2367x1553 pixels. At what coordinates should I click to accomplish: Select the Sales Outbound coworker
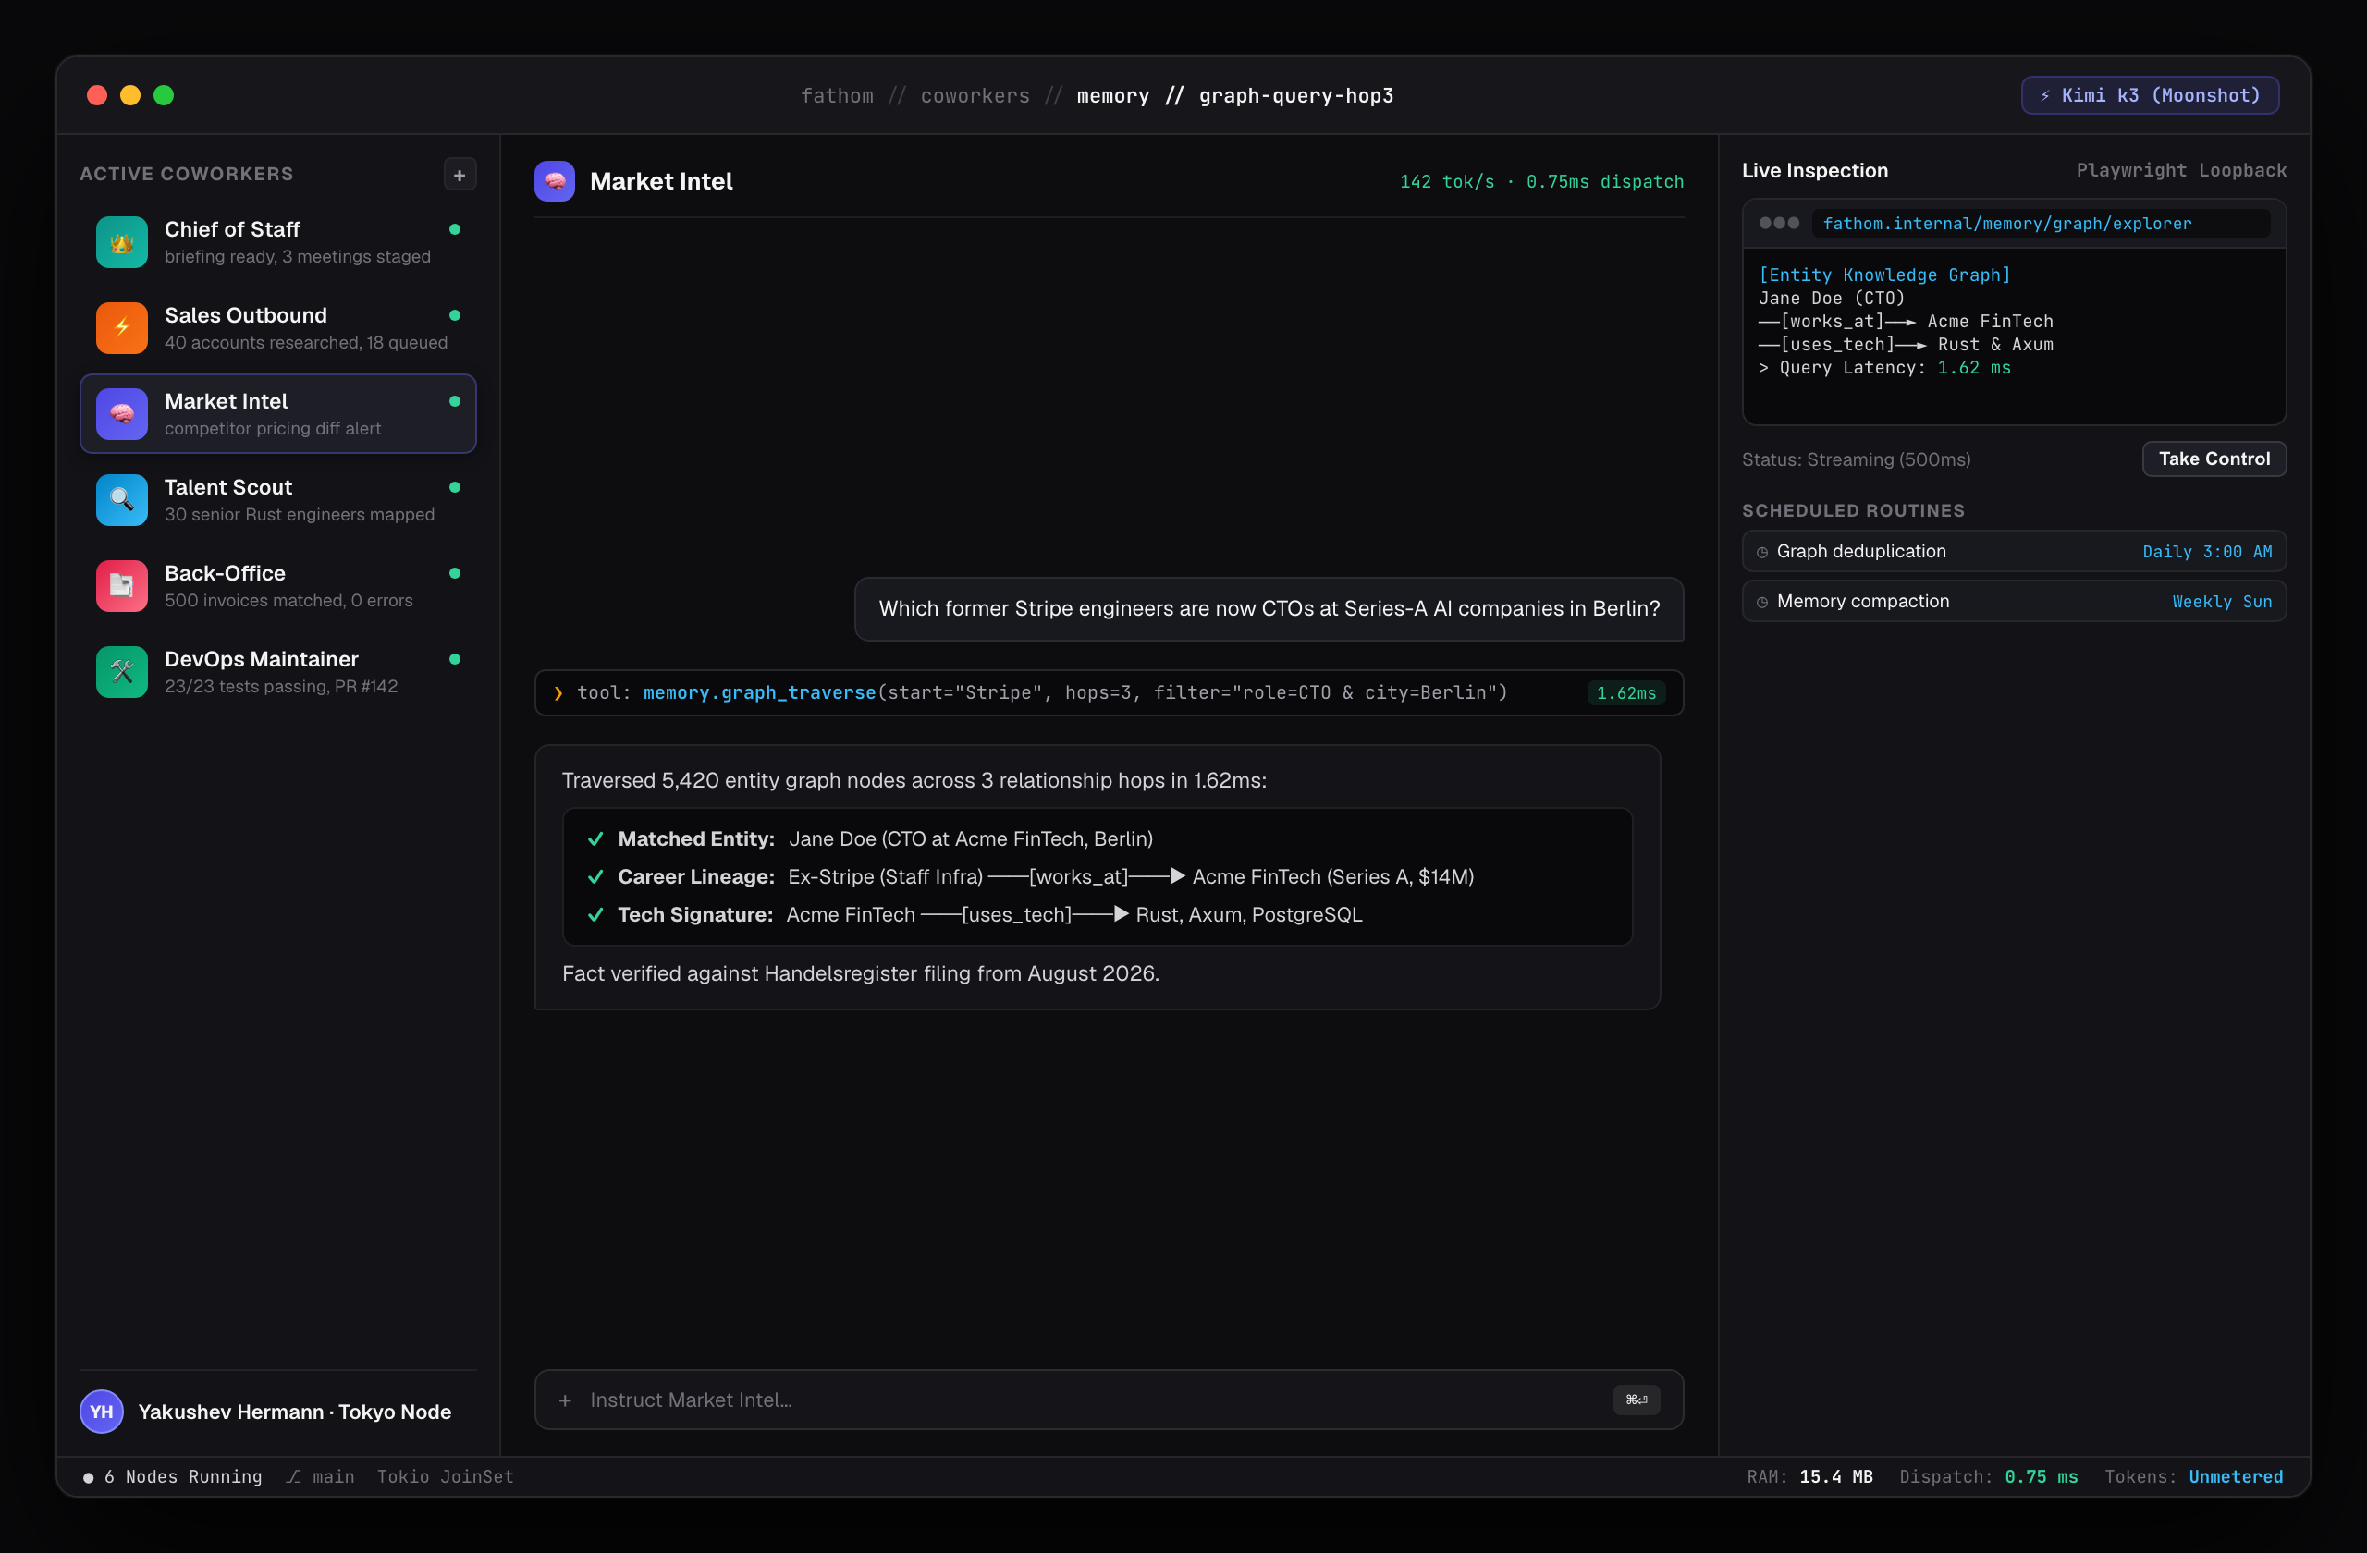click(277, 328)
